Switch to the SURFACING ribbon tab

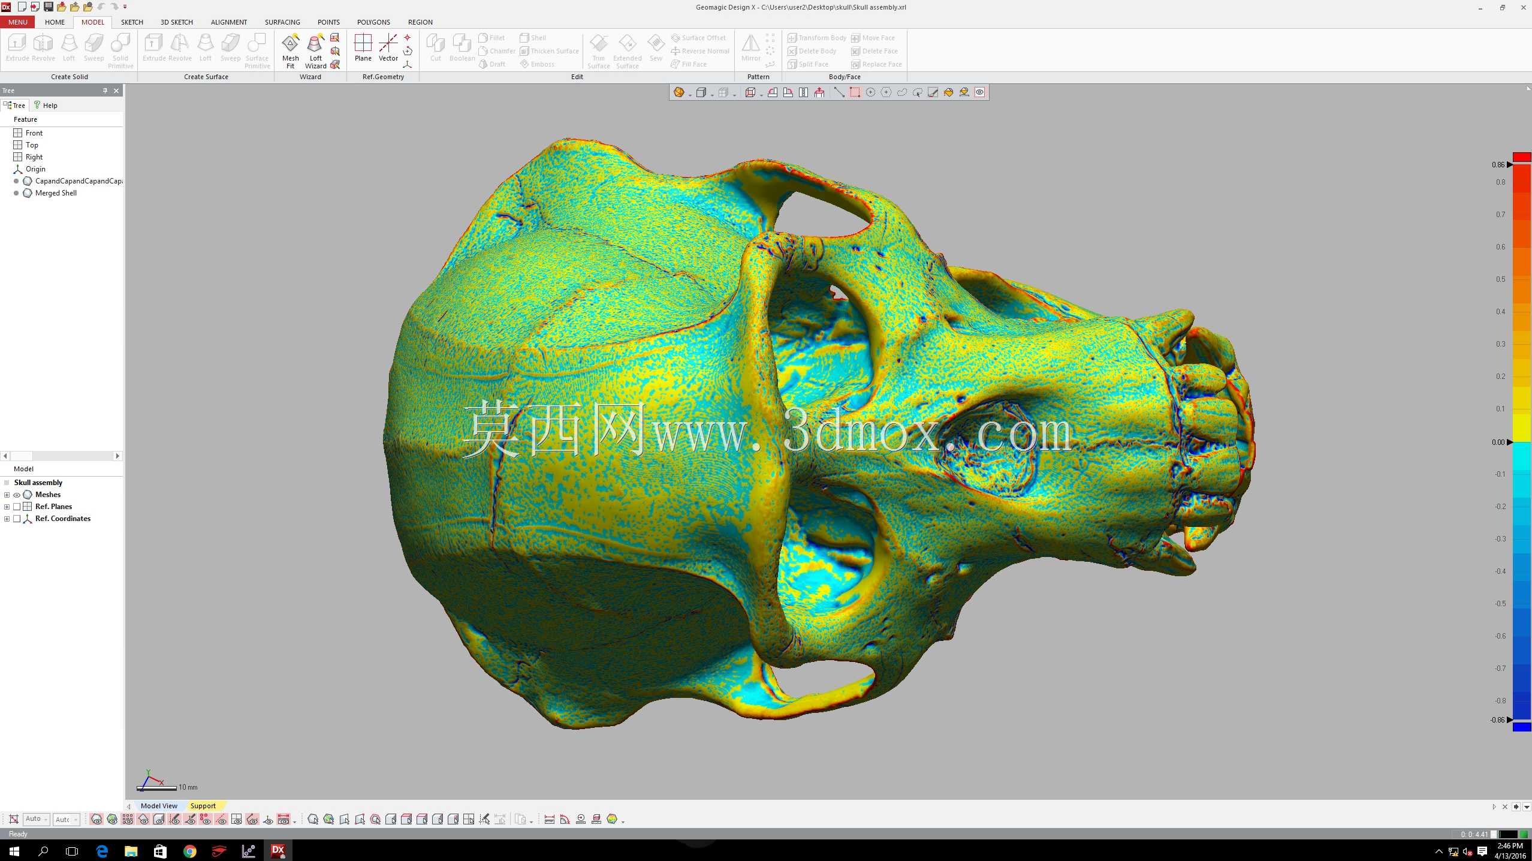pos(282,22)
